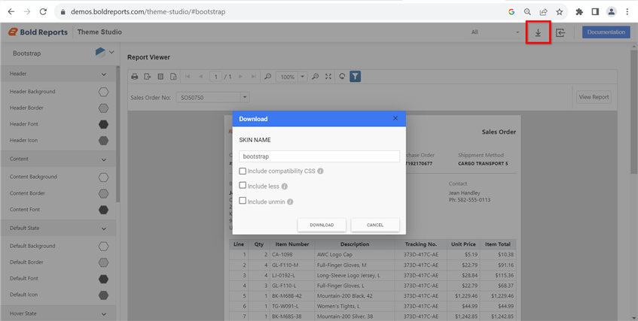Click the Theme Studio title text

(x=99, y=32)
